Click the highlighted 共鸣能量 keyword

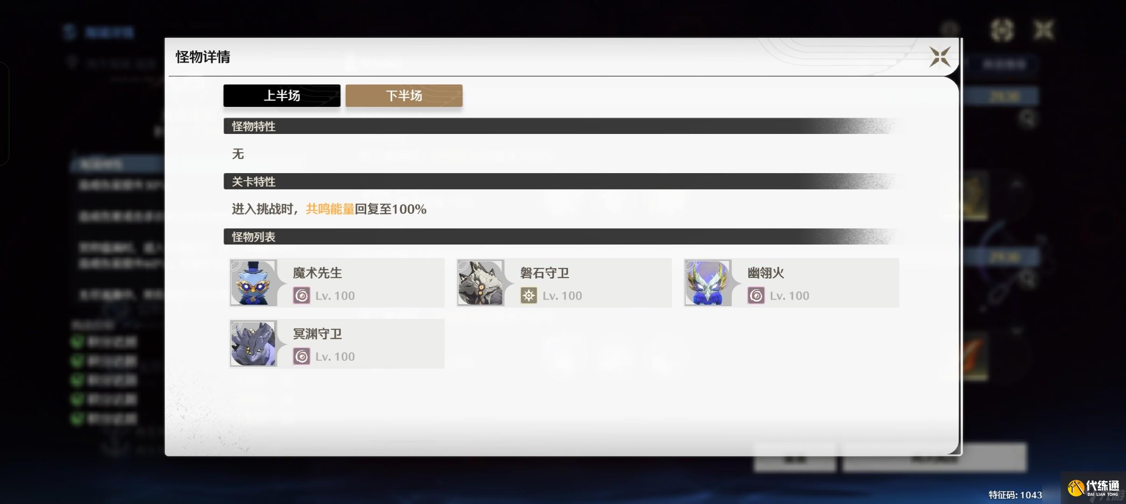[330, 209]
